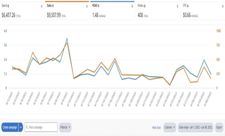
Task: Click the $0.66 average CPC value
Action: pyautogui.click(x=187, y=15)
